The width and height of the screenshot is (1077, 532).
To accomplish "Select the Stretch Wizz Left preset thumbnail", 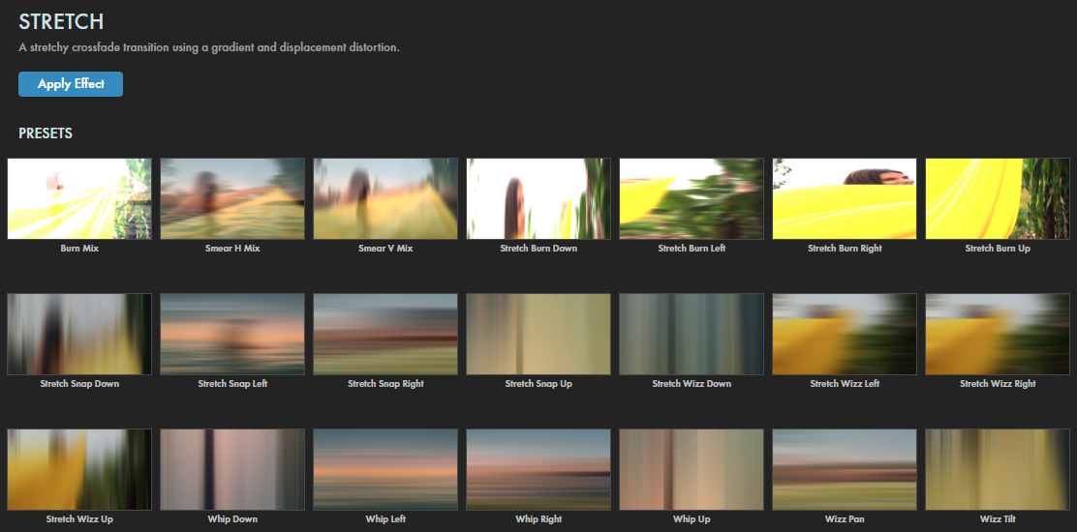I will (x=845, y=334).
